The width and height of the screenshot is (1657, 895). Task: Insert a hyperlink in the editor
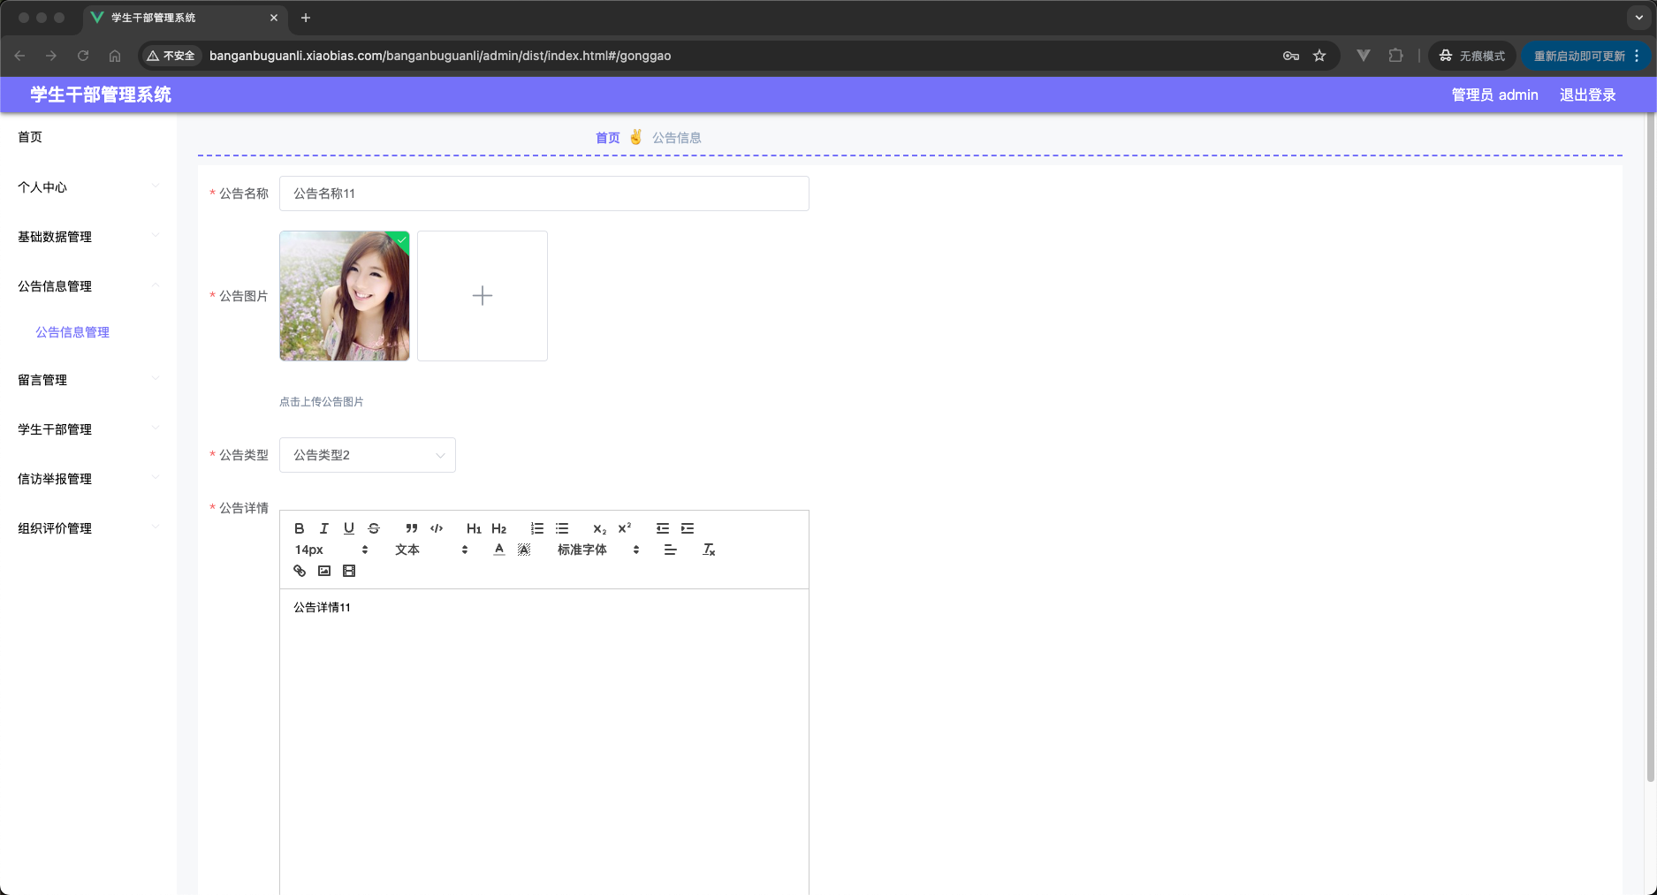300,571
